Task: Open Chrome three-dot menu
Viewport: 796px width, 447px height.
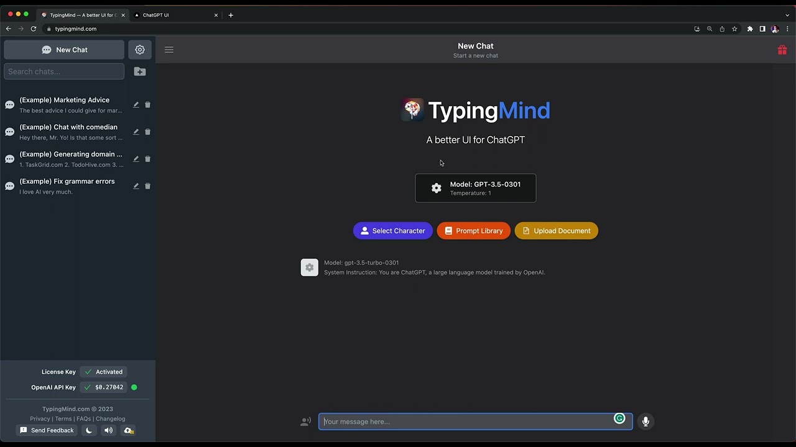Action: pos(787,29)
